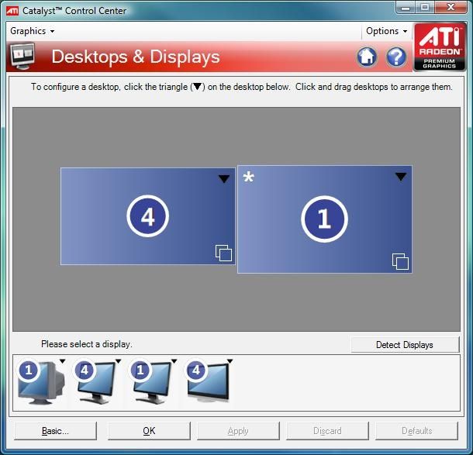Viewport: 473px width, 455px height.
Task: Select the CRT monitor icon labeled 1
Action: tap(41, 382)
